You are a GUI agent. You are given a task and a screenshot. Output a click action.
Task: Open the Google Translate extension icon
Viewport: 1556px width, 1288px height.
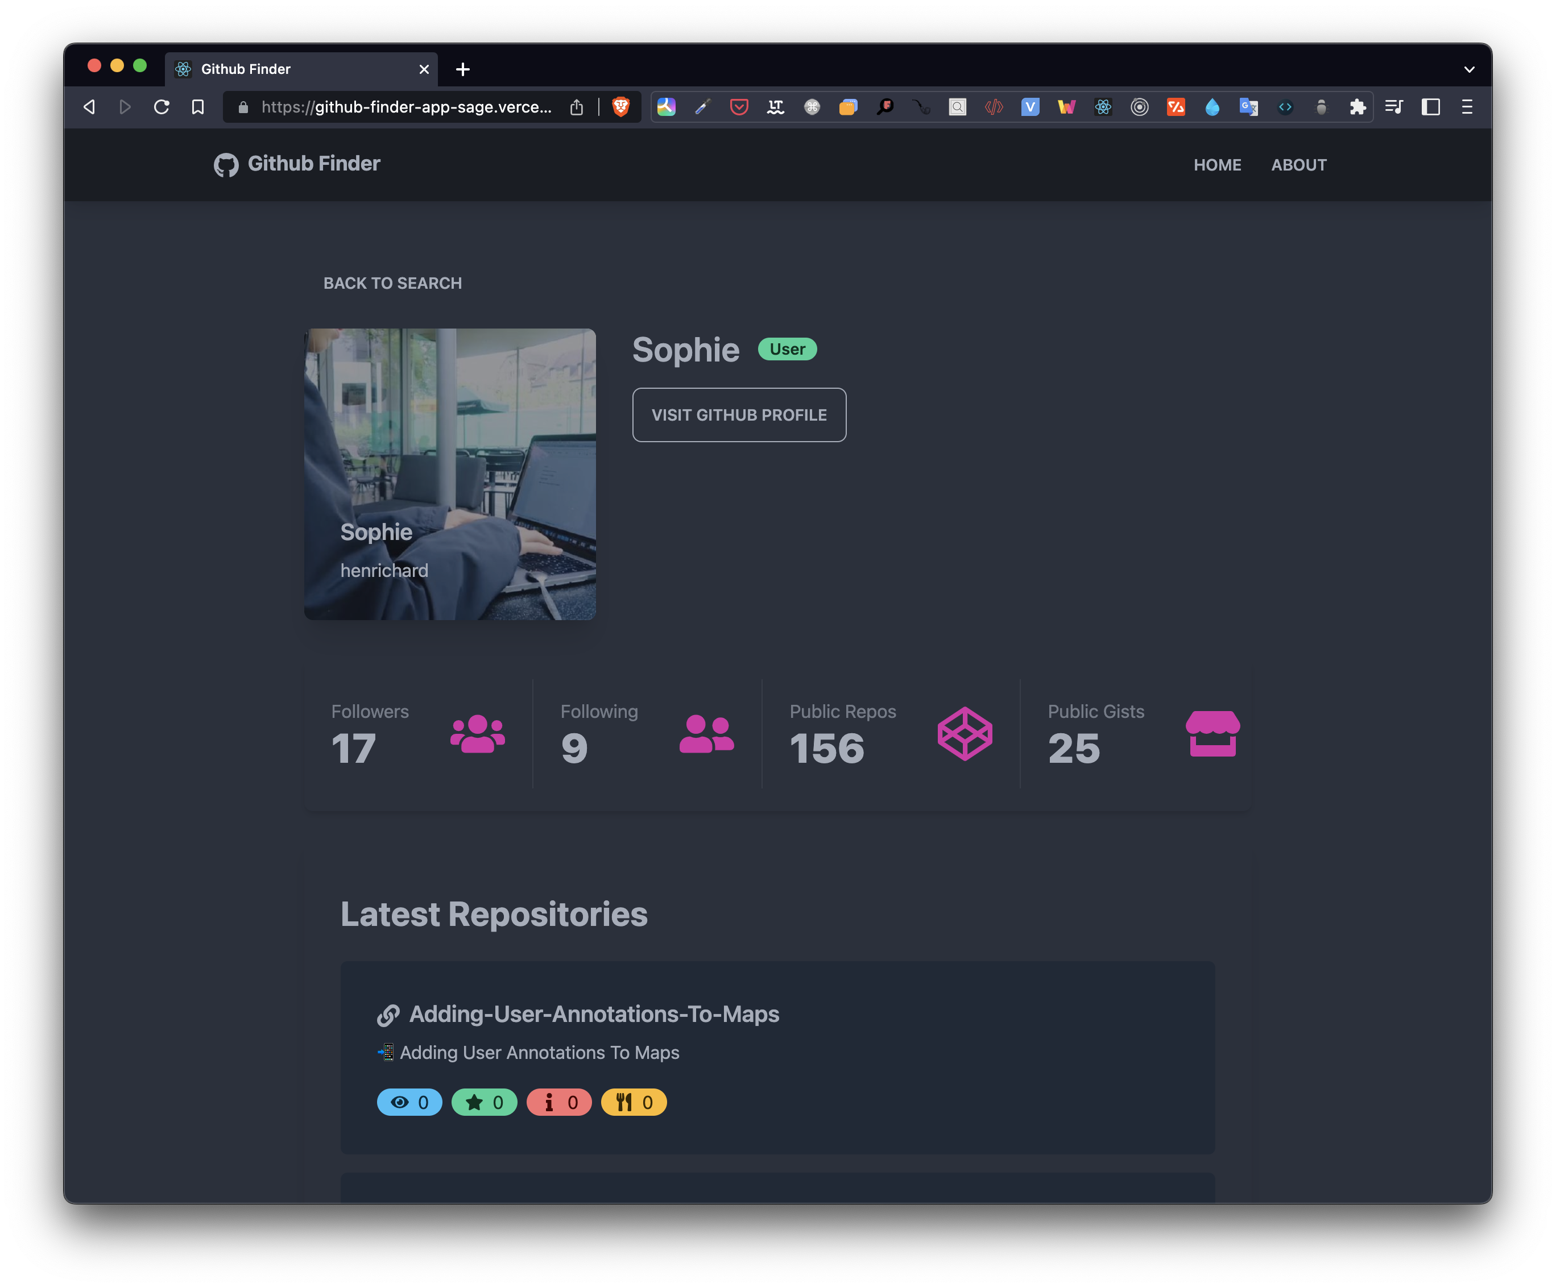1248,107
